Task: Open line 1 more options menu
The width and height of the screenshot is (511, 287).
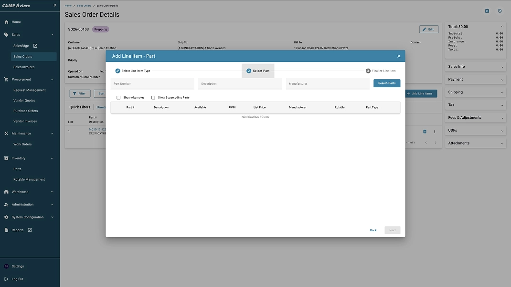Action: point(435,132)
